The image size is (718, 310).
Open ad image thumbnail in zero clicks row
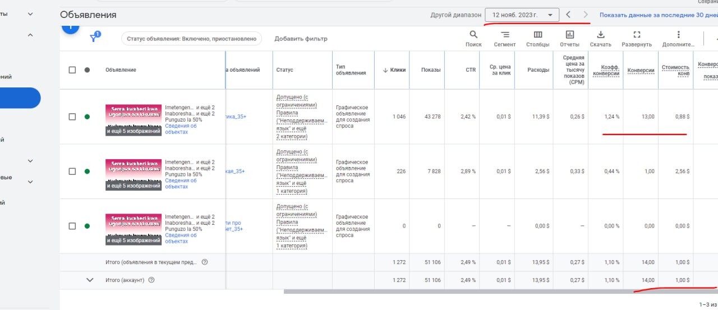tap(134, 229)
